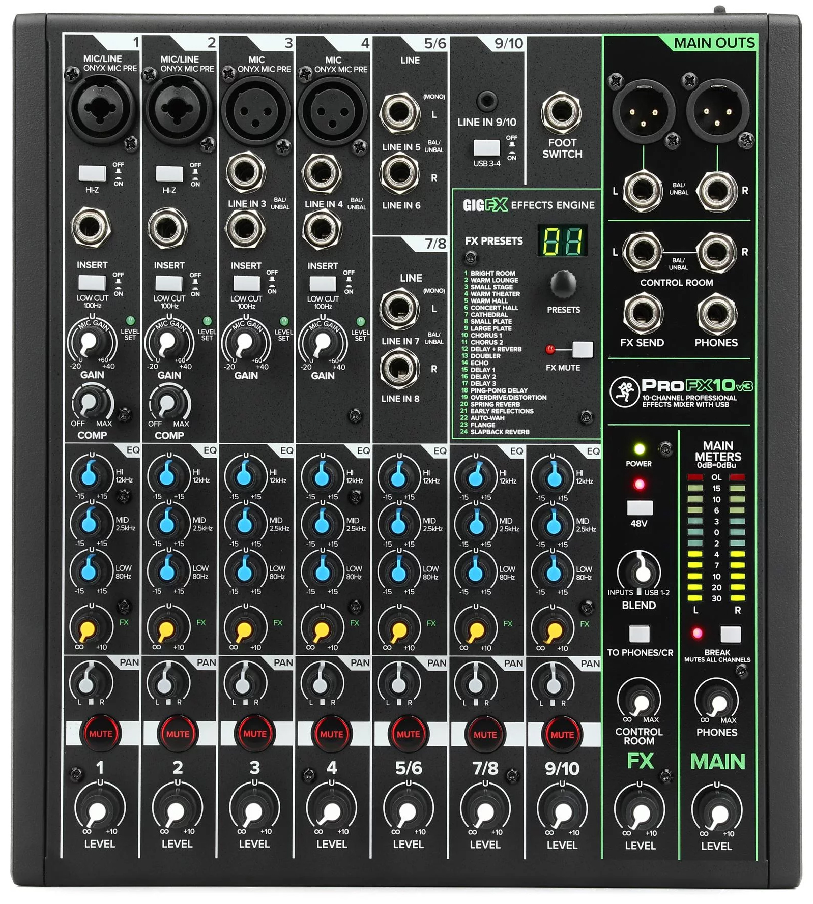Click the LINE IN 7 left mono jack
This screenshot has width=813, height=904.
click(400, 309)
